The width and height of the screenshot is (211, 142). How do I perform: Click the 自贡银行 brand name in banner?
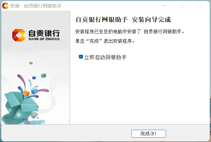pos(44,33)
